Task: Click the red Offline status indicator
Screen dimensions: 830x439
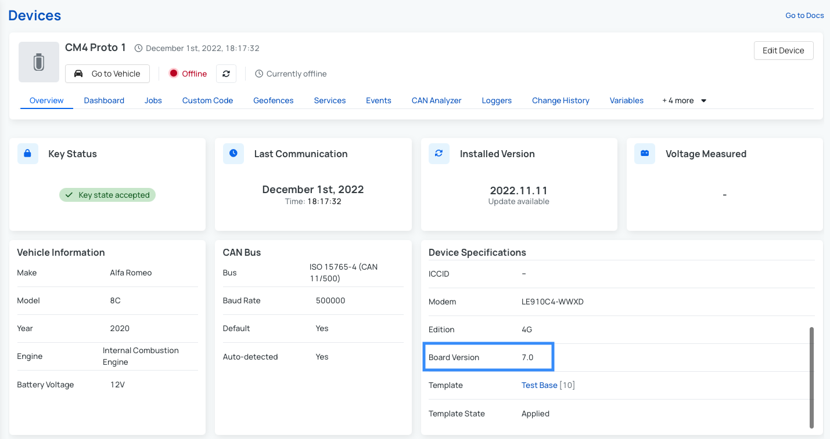Action: pos(188,74)
